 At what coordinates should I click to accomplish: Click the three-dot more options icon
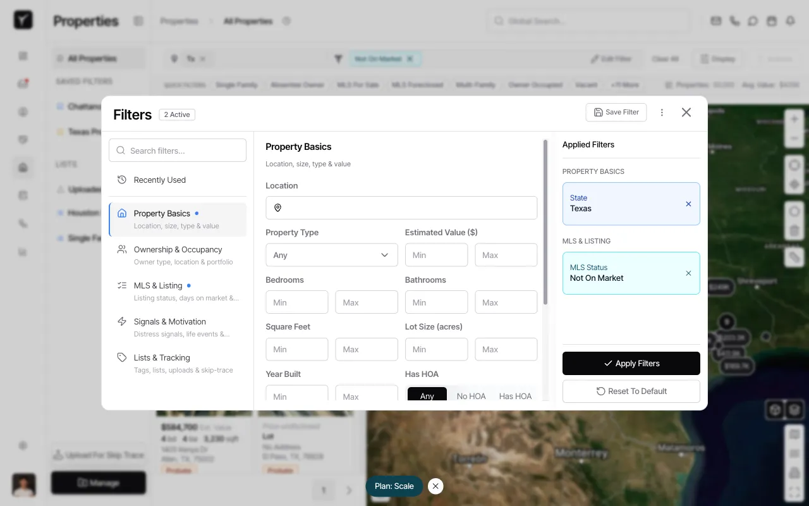662,113
